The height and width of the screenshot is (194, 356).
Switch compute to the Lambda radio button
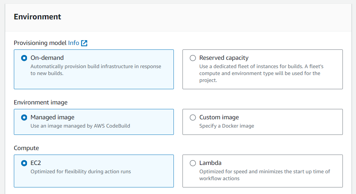click(193, 163)
